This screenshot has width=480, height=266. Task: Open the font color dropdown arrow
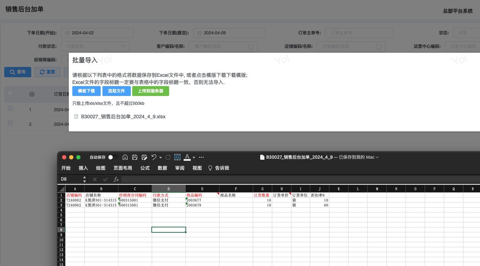pyautogui.click(x=194, y=157)
